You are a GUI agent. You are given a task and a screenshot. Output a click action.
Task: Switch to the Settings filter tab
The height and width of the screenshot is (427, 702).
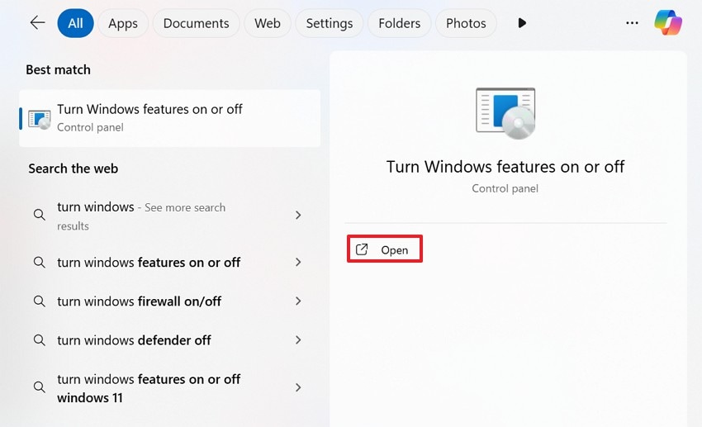[329, 23]
